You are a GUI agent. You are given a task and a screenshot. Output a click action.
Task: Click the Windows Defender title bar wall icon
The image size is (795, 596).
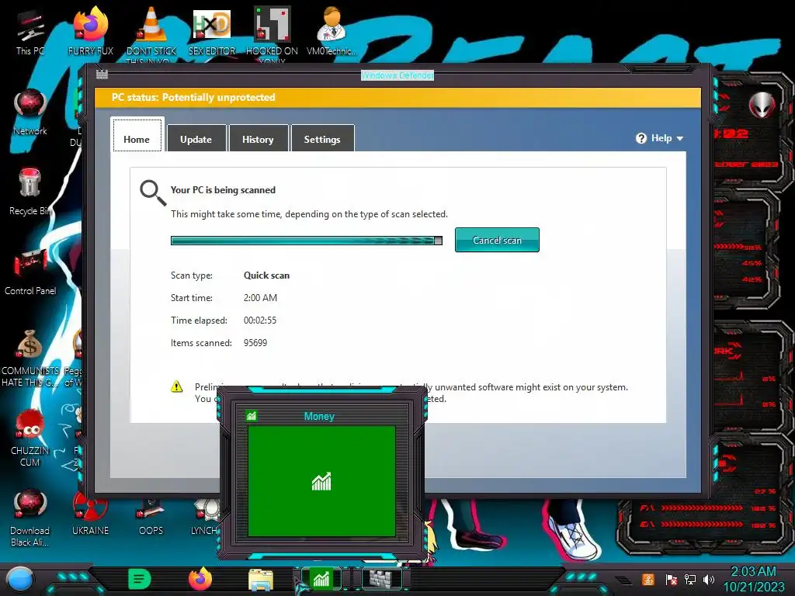[x=102, y=74]
